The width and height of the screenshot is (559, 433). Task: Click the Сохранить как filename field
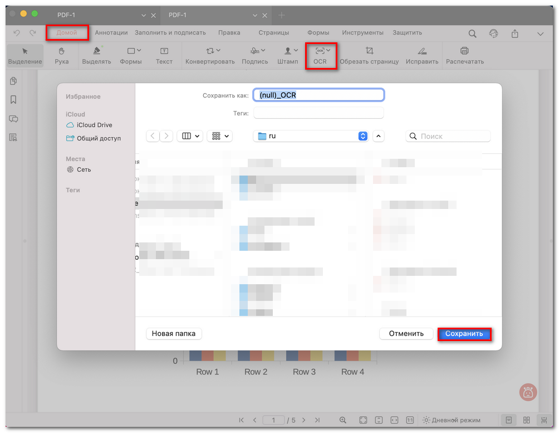[318, 95]
